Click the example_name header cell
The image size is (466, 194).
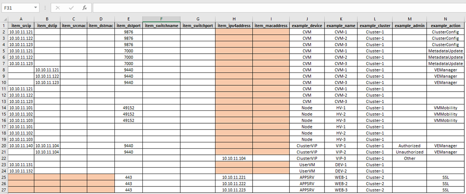tap(341, 25)
